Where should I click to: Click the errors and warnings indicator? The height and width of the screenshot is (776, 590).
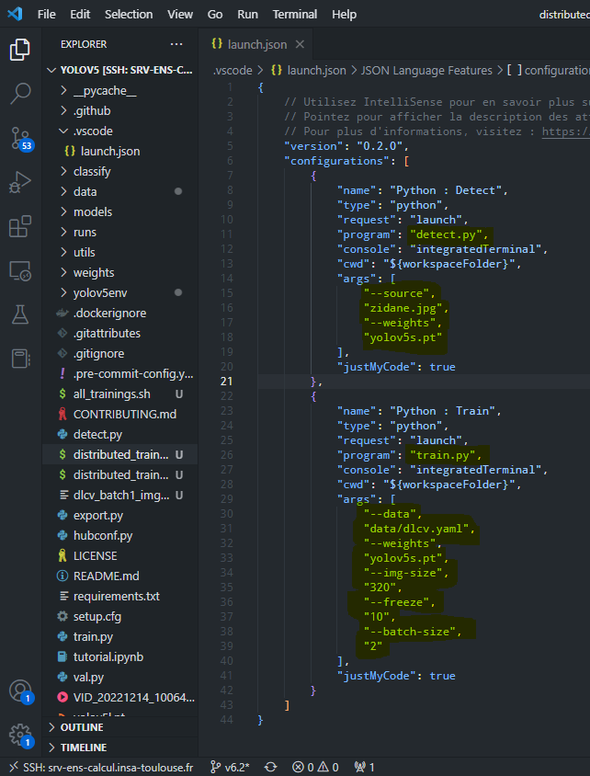point(315,767)
